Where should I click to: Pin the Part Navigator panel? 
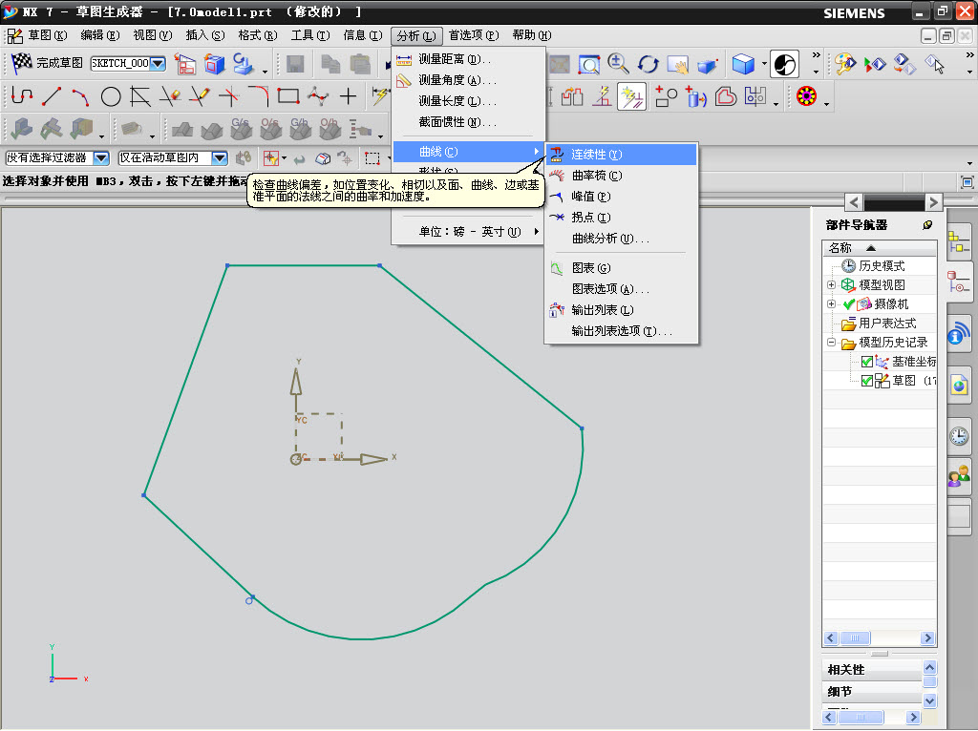point(927,225)
